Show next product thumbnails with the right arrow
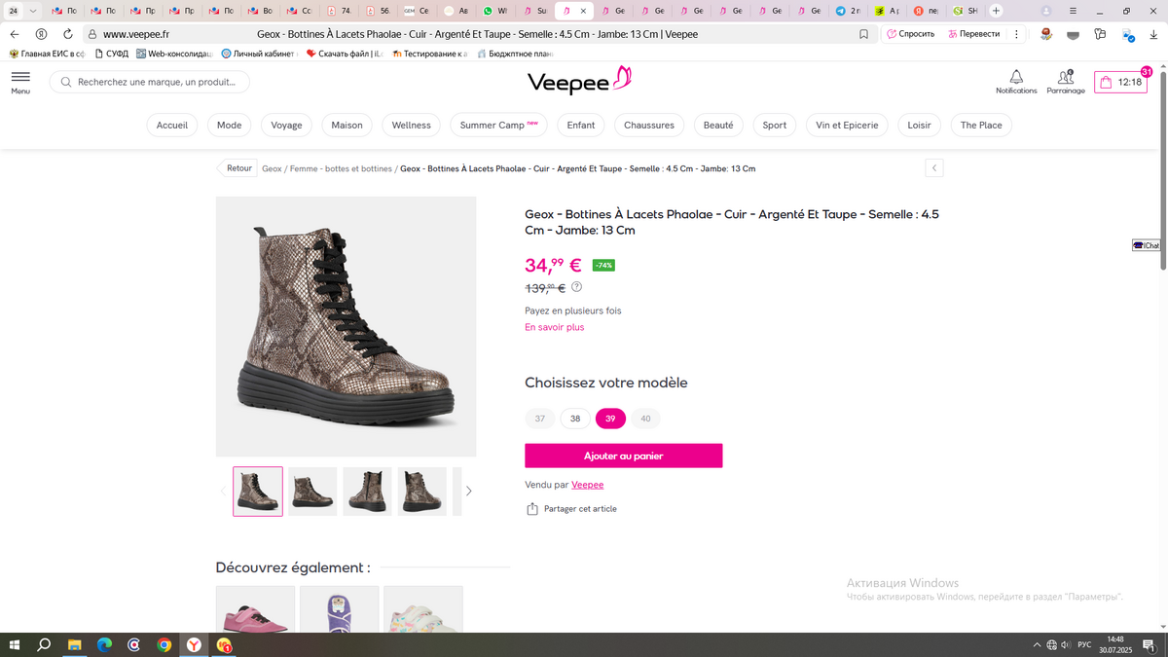1168x657 pixels. (468, 492)
